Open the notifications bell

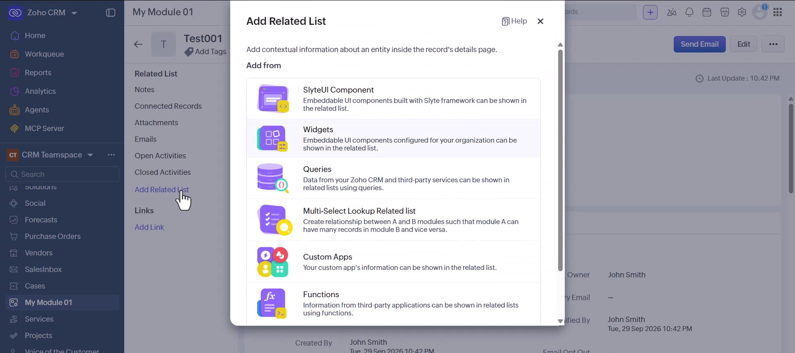(x=689, y=12)
